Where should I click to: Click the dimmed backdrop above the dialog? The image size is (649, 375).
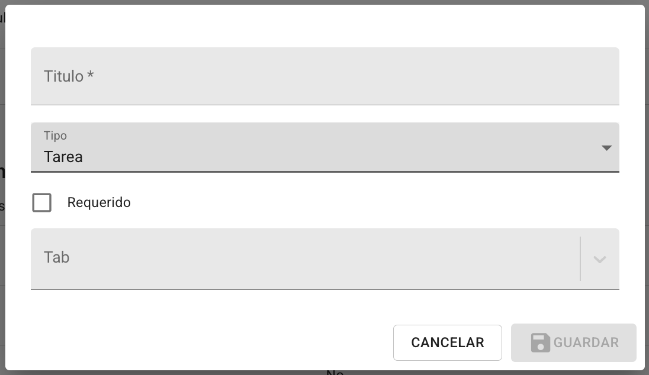click(x=324, y=2)
